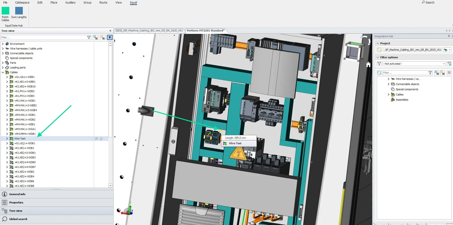Open the Search box in the title bar
Viewport: 453px width, 225px height.
tap(428, 3)
